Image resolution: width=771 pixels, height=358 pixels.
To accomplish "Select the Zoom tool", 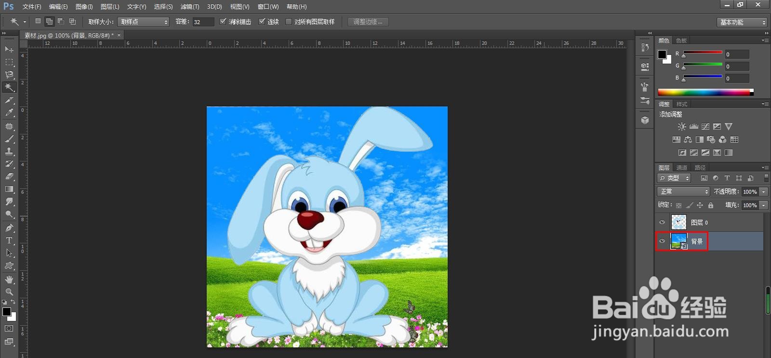I will coord(9,292).
